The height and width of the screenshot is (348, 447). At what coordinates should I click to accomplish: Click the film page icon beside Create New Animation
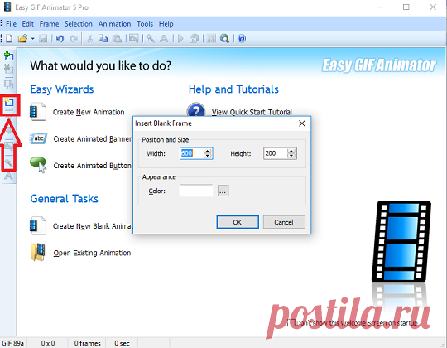37,112
